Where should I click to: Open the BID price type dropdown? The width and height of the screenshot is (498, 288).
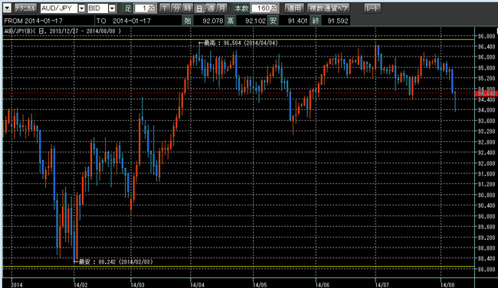tap(112, 8)
